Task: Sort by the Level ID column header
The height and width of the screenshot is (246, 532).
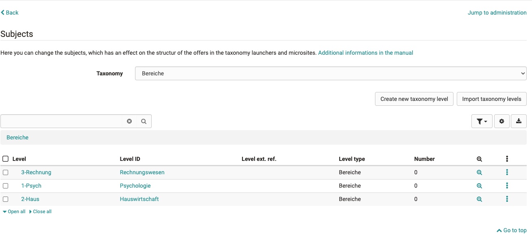Action: pyautogui.click(x=130, y=159)
